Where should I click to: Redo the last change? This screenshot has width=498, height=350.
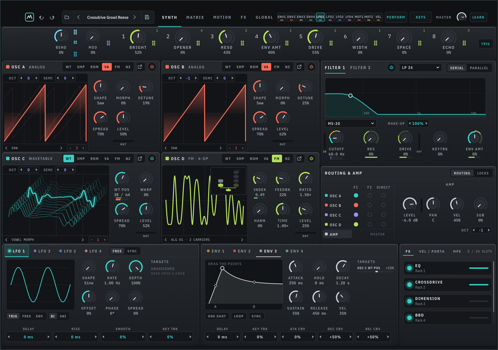tap(52, 17)
